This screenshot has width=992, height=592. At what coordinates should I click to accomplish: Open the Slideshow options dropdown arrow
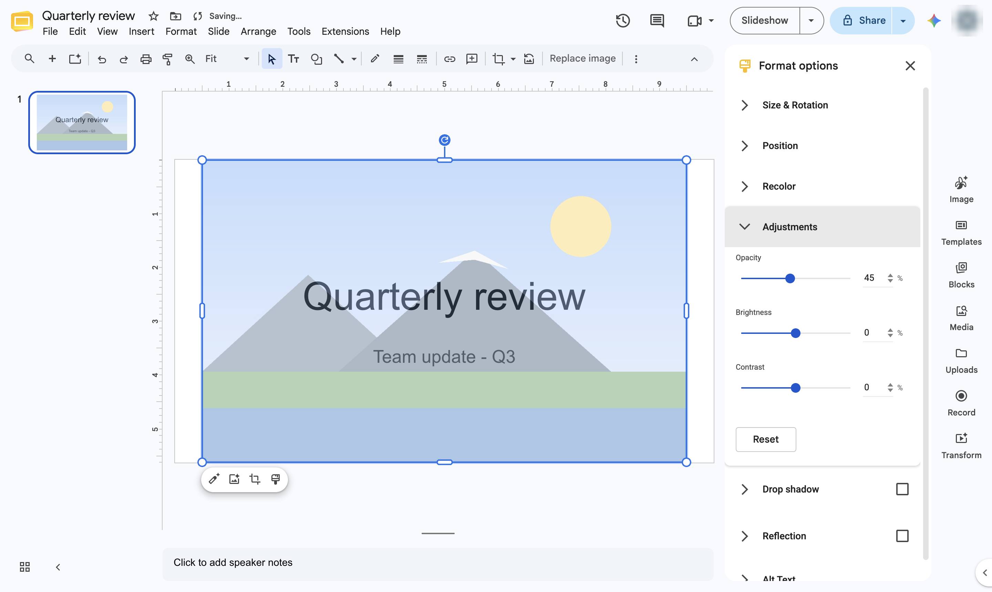tap(810, 20)
